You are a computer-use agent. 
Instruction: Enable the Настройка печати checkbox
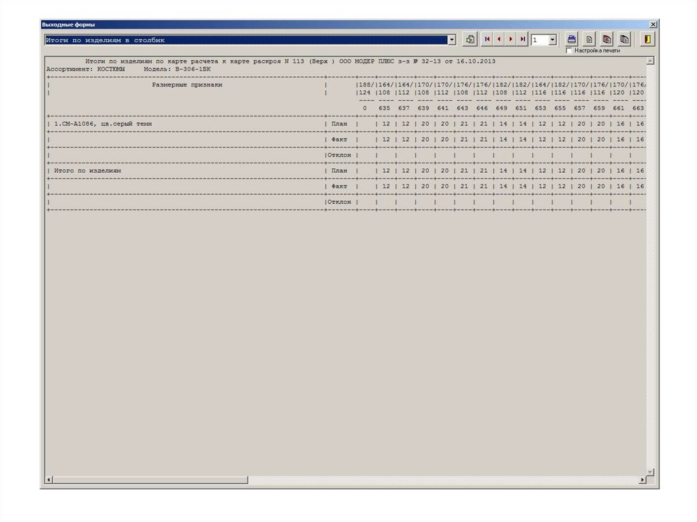pyautogui.click(x=570, y=50)
